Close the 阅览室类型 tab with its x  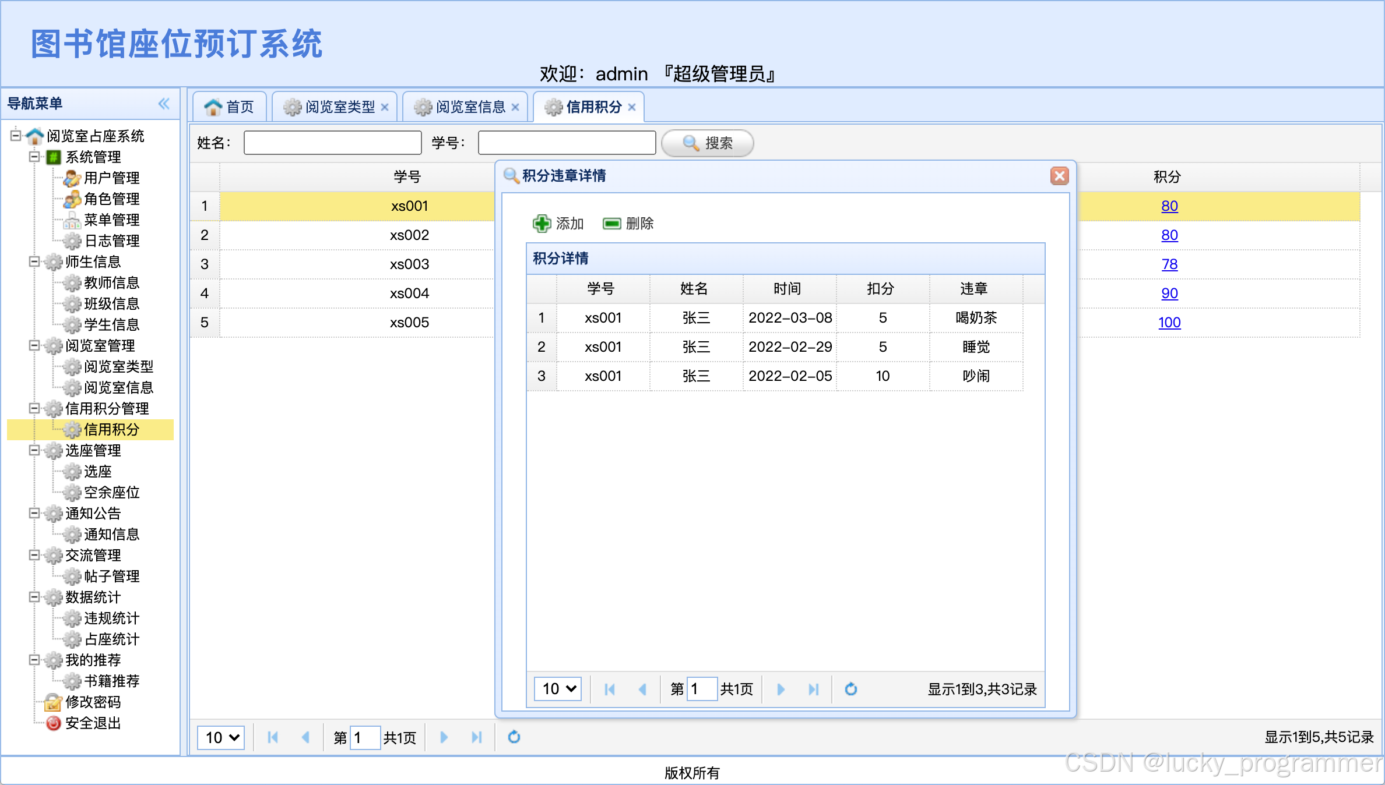(x=385, y=107)
